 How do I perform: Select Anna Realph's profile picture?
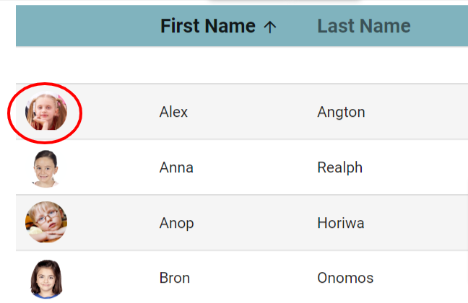(45, 169)
